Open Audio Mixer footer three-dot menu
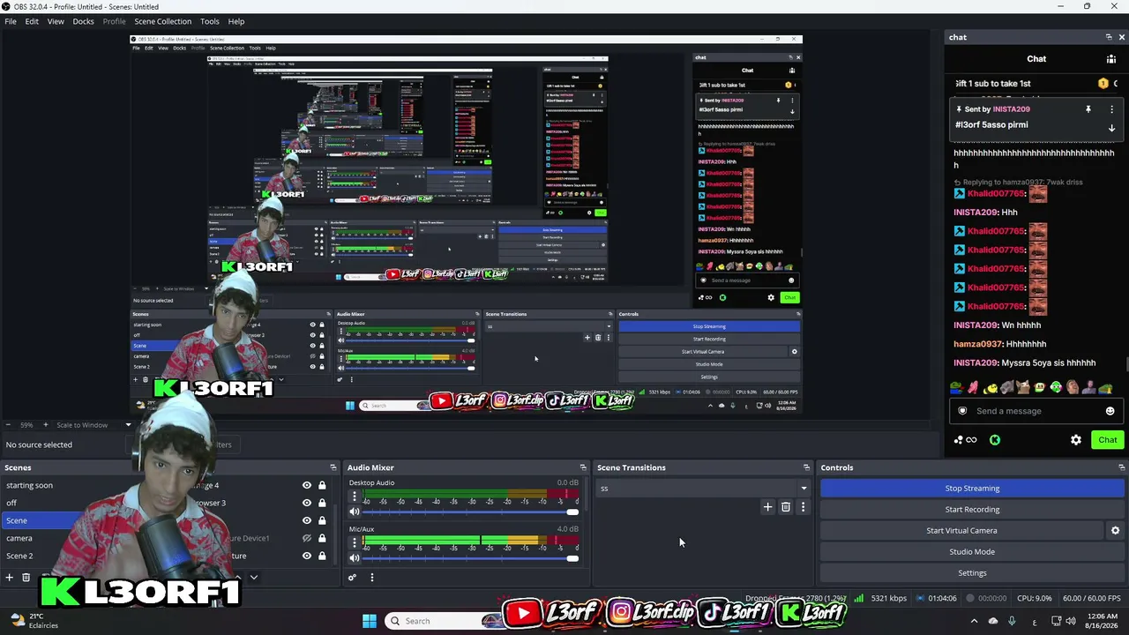 click(x=371, y=578)
